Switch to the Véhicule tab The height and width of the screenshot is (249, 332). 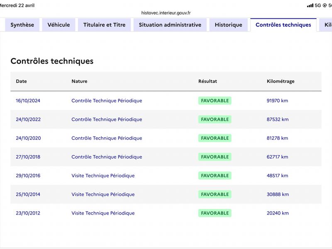[x=59, y=25]
